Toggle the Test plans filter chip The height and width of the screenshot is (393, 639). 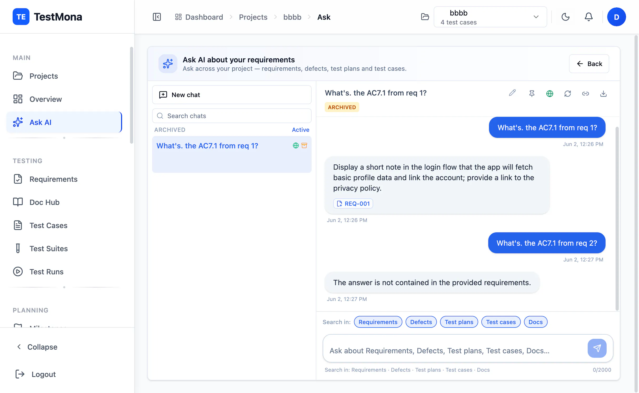459,322
